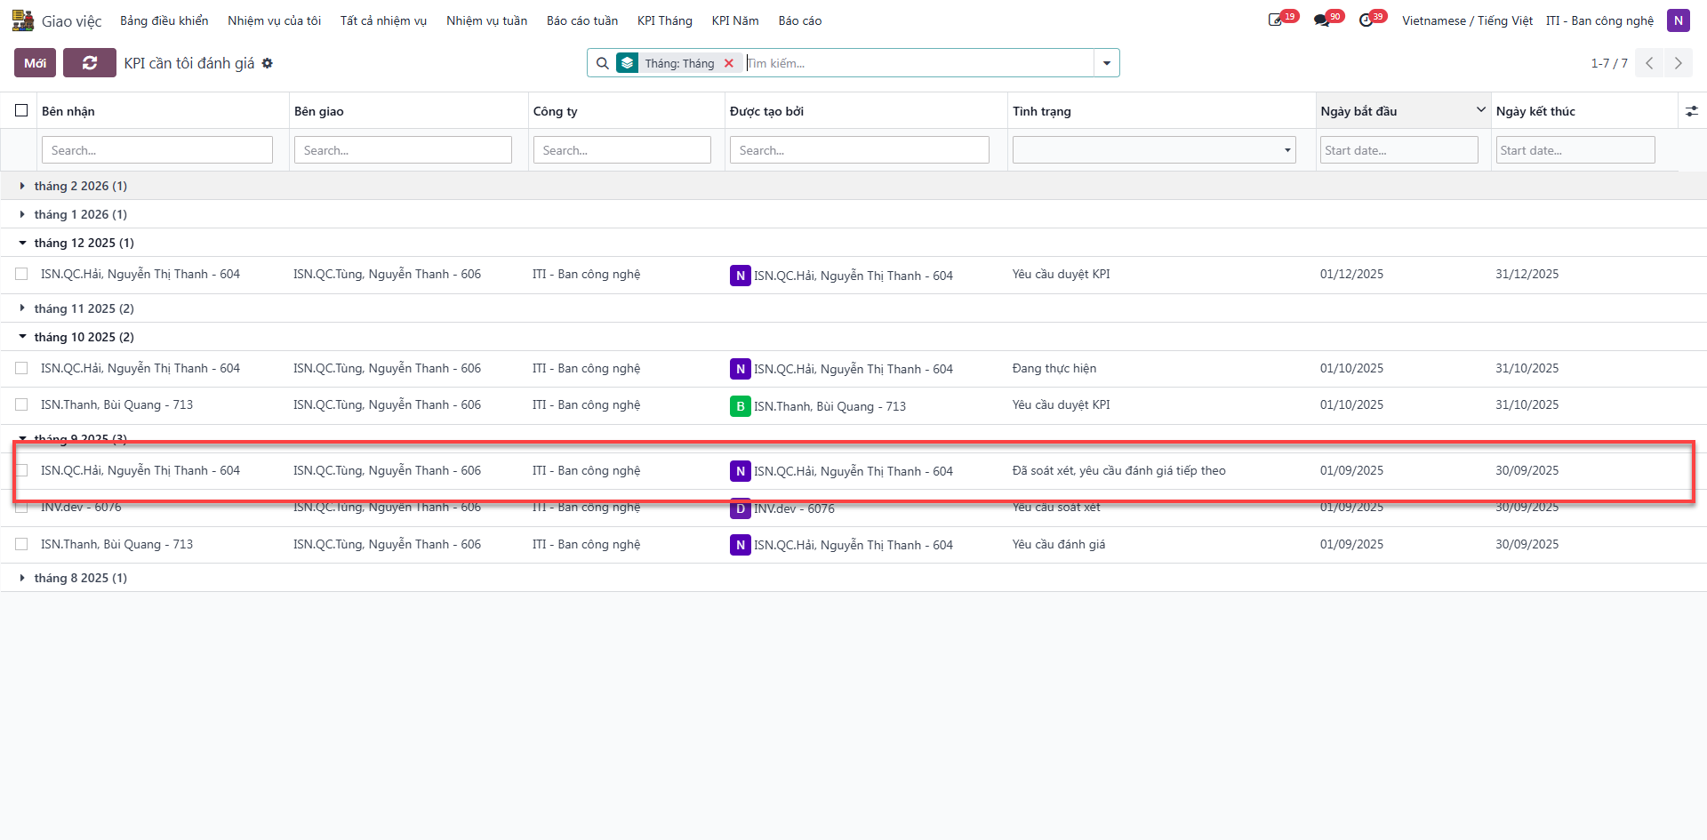Remove the Tháng group filter tag
This screenshot has width=1707, height=840.
pyautogui.click(x=729, y=63)
